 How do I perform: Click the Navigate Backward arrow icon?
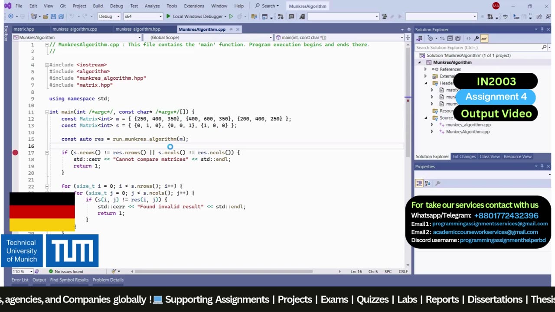(10, 16)
